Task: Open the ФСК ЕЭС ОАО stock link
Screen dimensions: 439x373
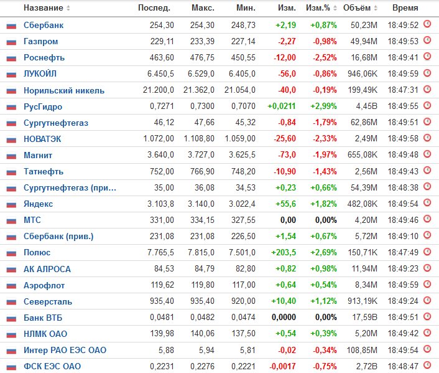Action: pyautogui.click(x=52, y=366)
